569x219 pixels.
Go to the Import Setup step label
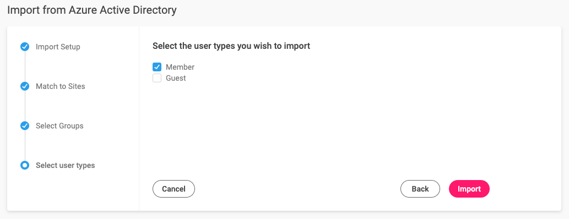58,47
